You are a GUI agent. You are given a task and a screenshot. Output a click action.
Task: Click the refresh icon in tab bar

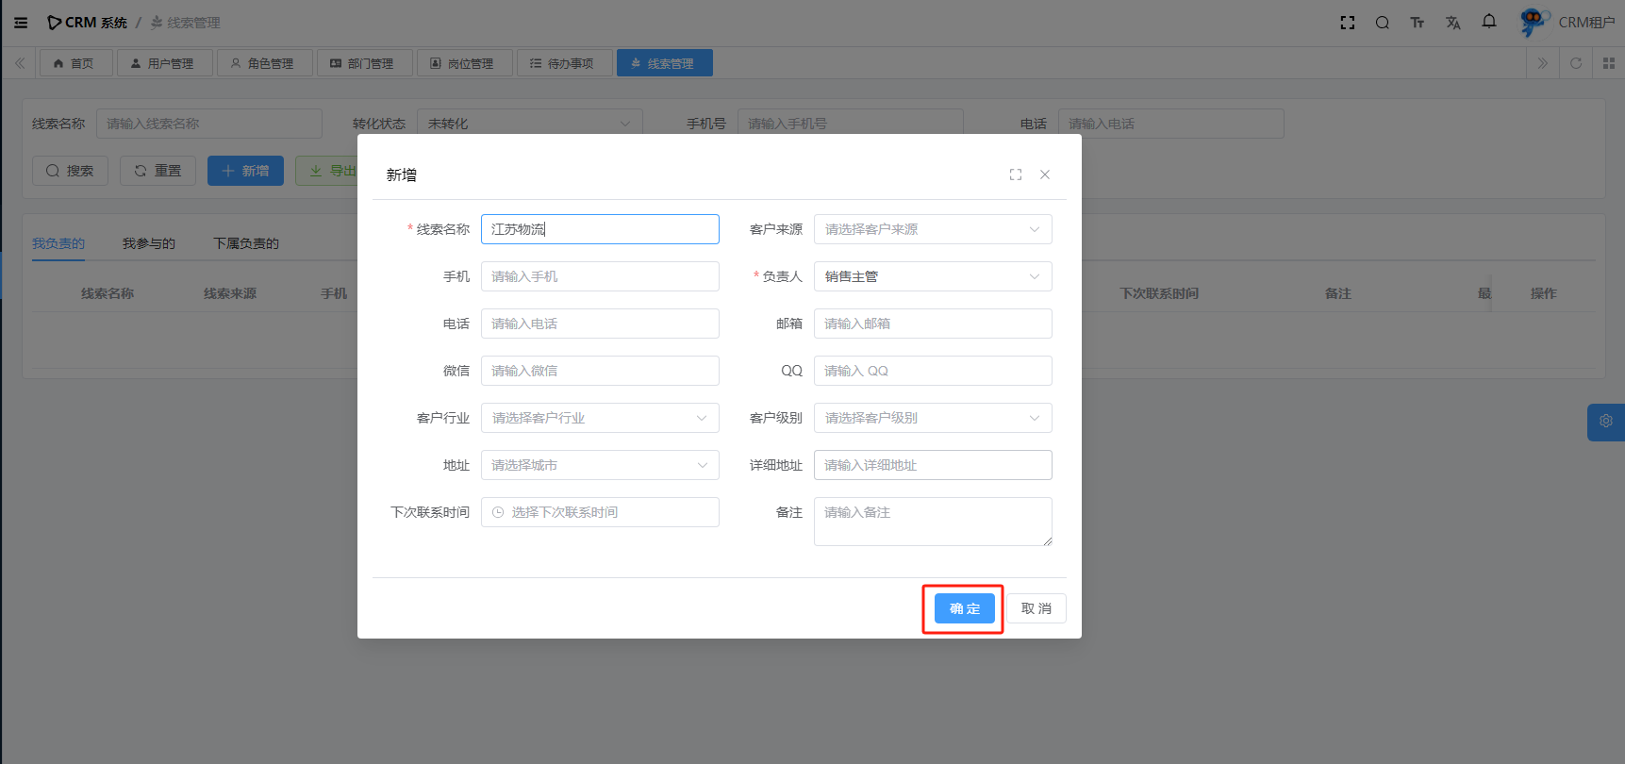tap(1575, 63)
